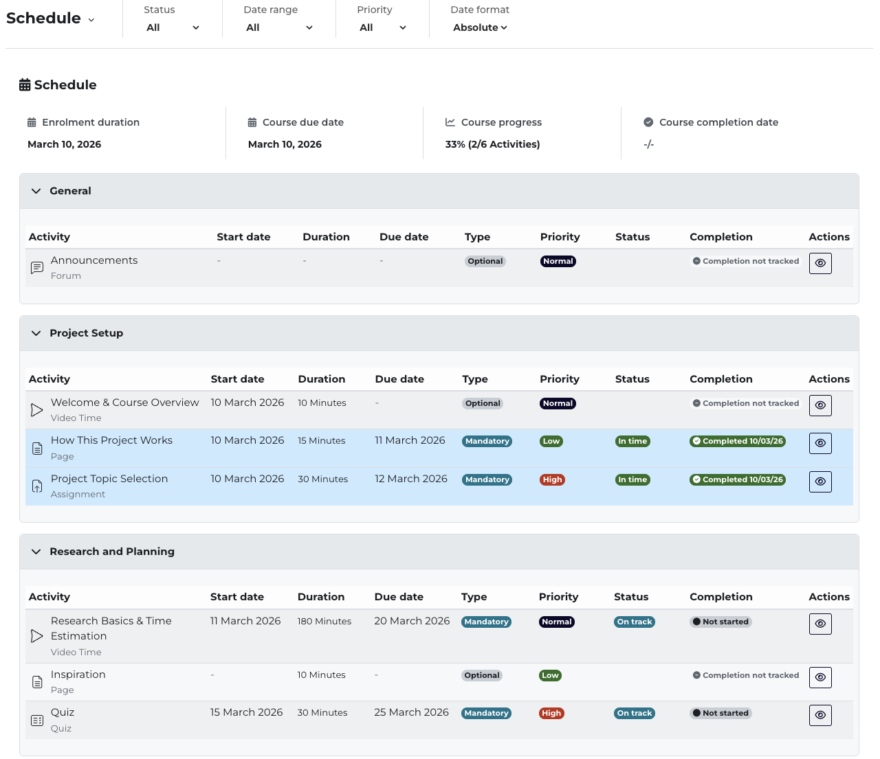Click the calendar icon beside Schedule heading
880x759 pixels.
(x=25, y=85)
